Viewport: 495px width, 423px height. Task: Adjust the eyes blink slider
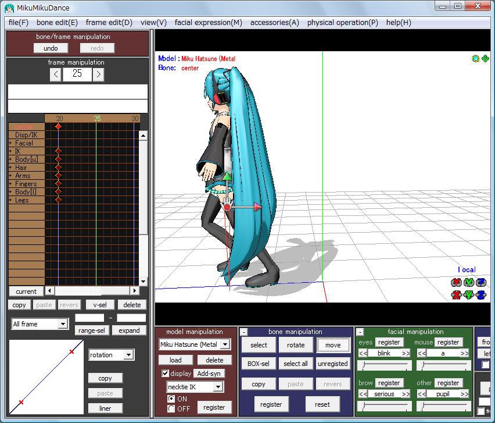(x=385, y=366)
